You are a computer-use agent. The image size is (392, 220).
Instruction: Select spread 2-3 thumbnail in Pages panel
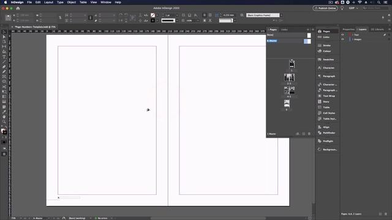pyautogui.click(x=289, y=78)
